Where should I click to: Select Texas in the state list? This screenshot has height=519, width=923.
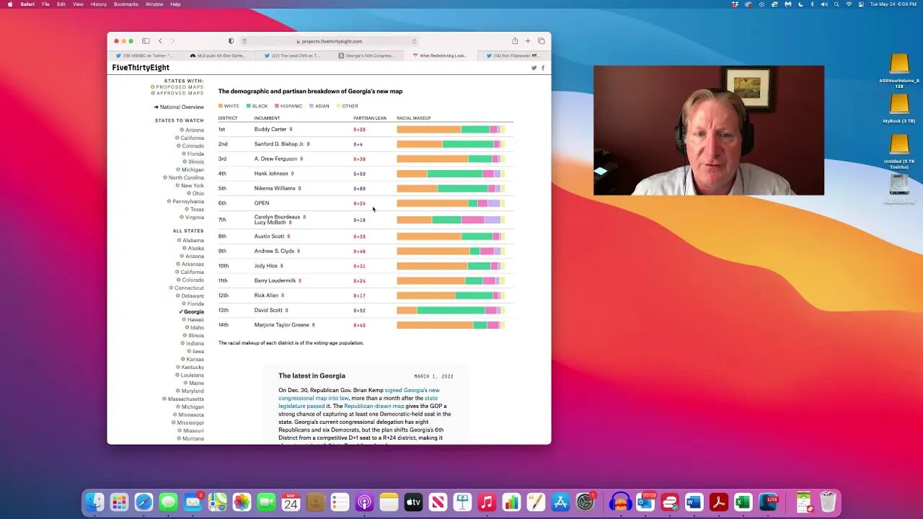click(x=195, y=210)
